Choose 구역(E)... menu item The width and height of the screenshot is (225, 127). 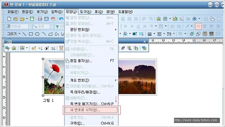(91, 123)
